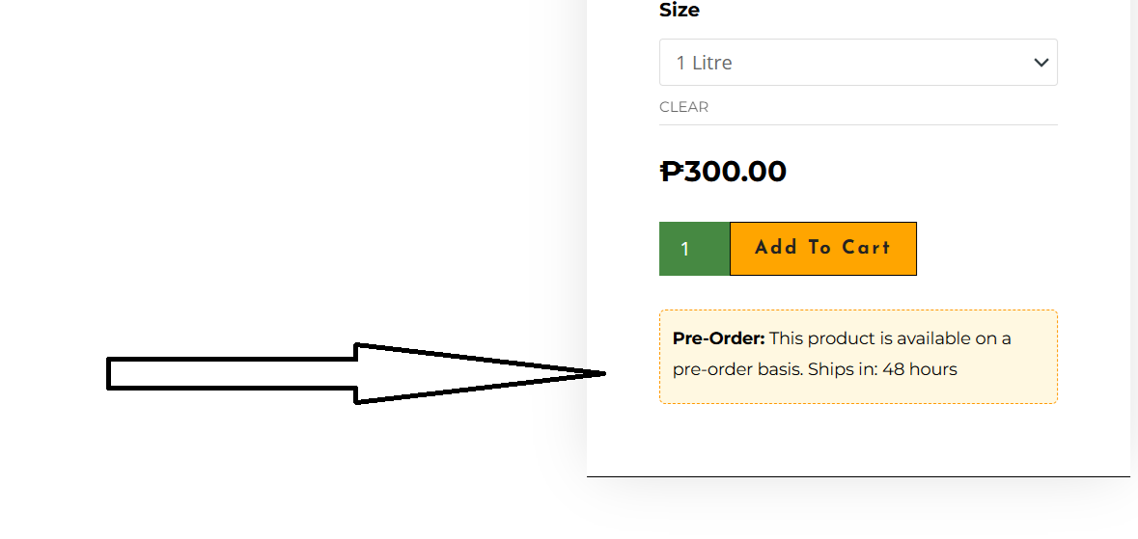The image size is (1138, 539).
Task: Click the "48 hours" shipping time text
Action: point(919,369)
